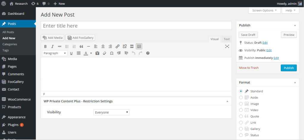Apply underline formatting
The image size is (304, 140).
(x=71, y=53)
